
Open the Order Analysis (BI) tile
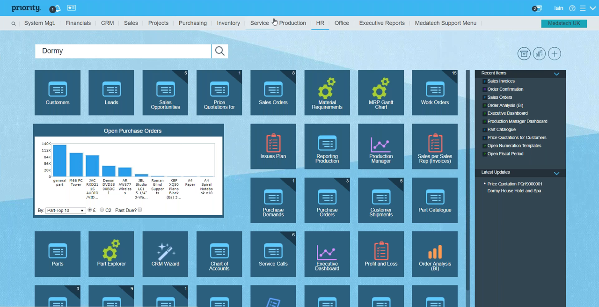pos(435,254)
